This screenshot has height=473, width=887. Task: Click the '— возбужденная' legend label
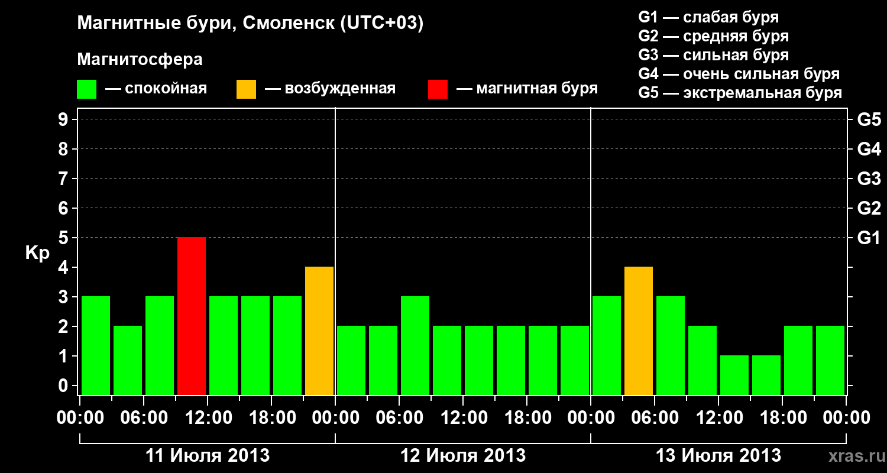pyautogui.click(x=330, y=89)
